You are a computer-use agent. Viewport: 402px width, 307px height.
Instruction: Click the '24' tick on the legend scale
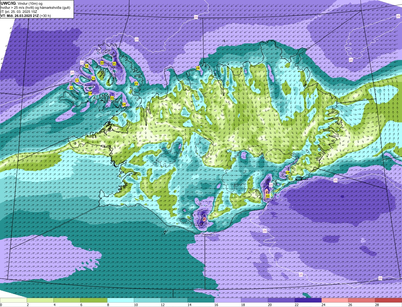click(323, 305)
